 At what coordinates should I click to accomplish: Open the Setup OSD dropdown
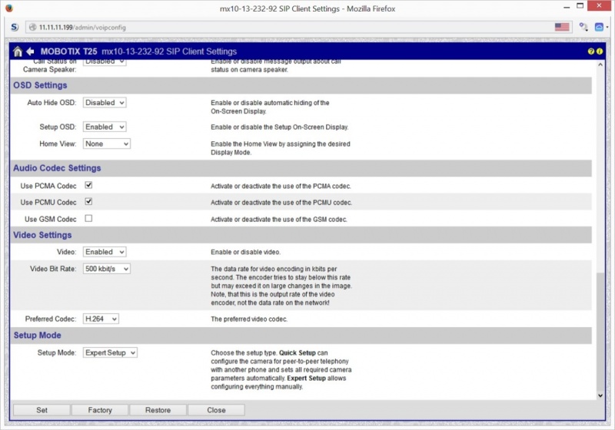coord(105,127)
